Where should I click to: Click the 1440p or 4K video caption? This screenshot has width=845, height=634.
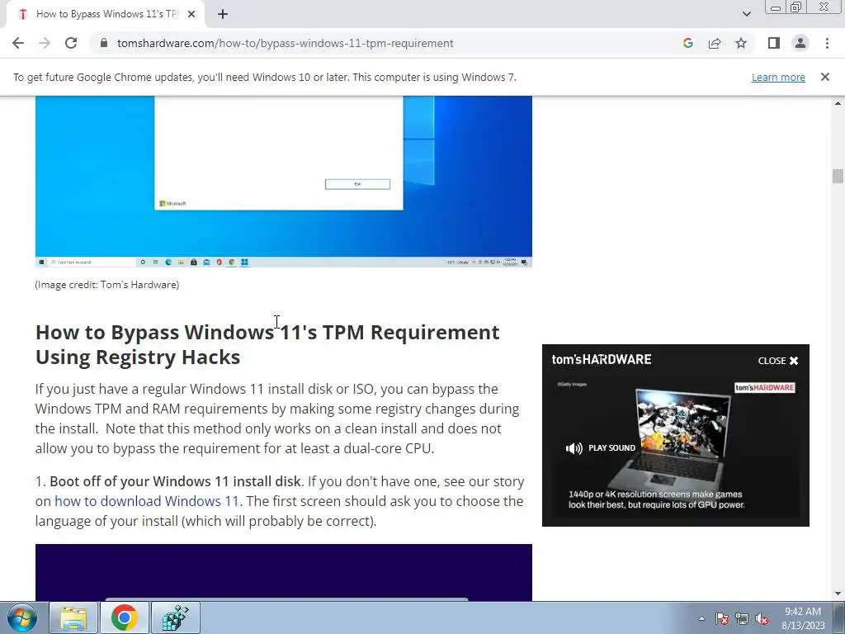click(x=656, y=499)
